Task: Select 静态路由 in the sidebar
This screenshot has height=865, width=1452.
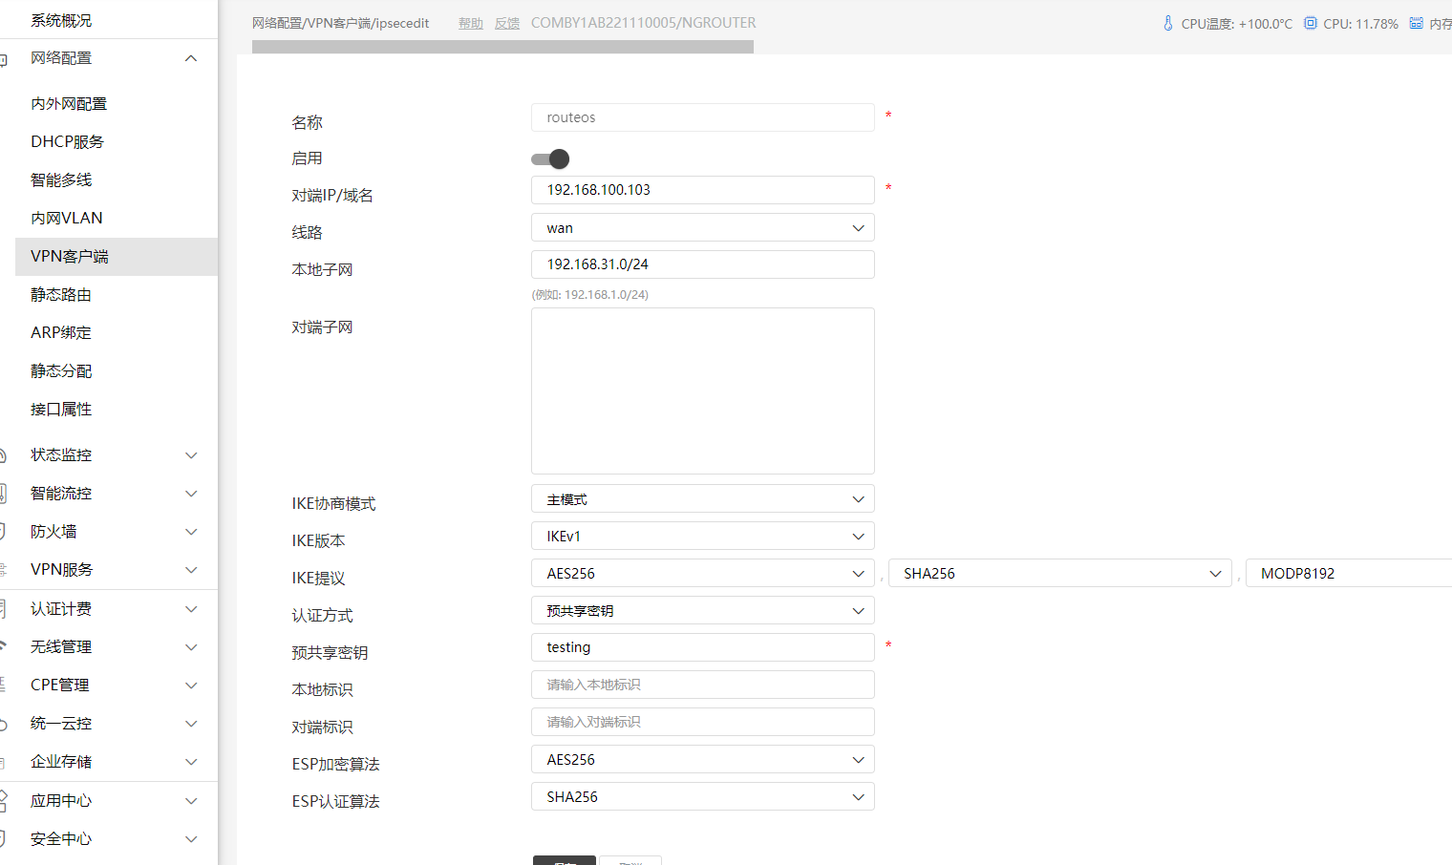Action: coord(61,295)
